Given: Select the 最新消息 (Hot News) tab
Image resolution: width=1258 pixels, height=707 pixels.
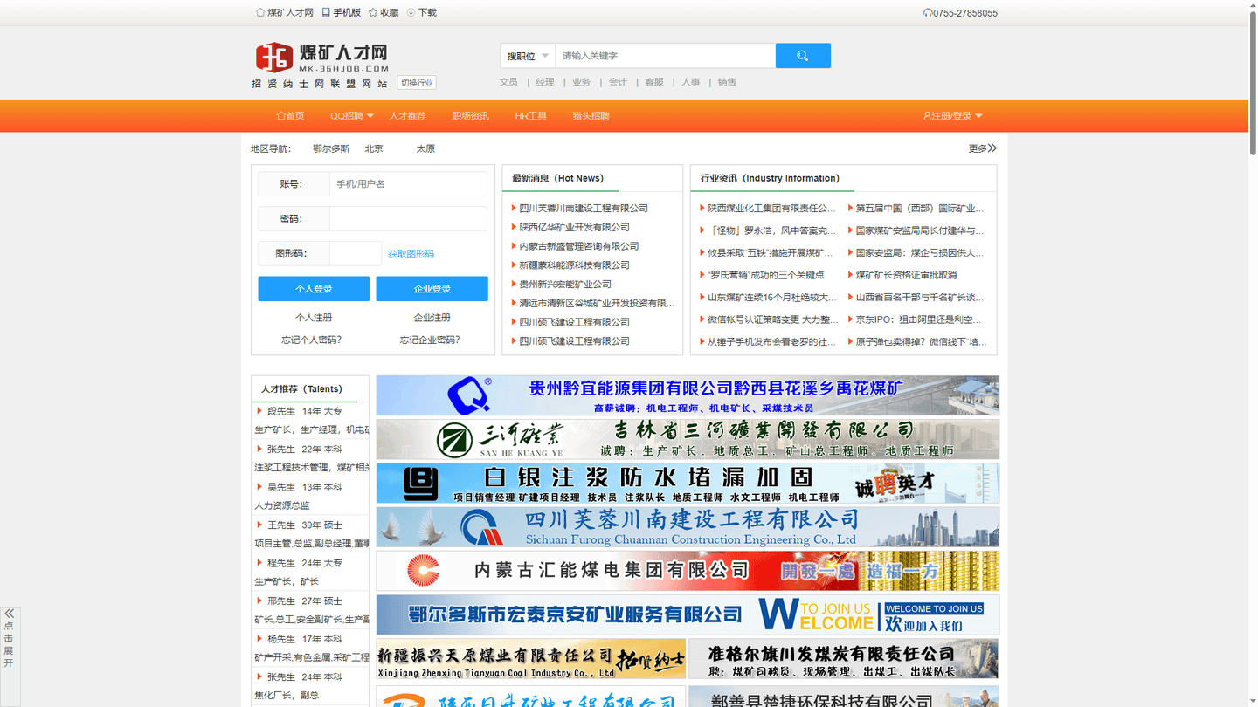Looking at the screenshot, I should coord(559,178).
